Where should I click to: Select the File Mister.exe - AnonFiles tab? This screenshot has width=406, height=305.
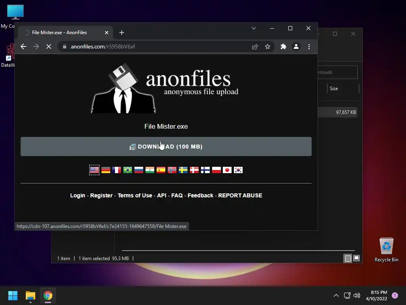click(x=65, y=33)
